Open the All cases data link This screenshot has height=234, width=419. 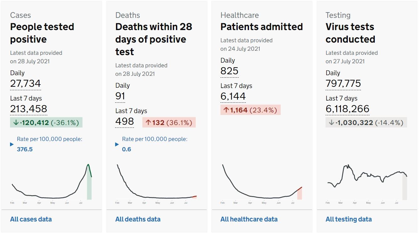coord(31,219)
